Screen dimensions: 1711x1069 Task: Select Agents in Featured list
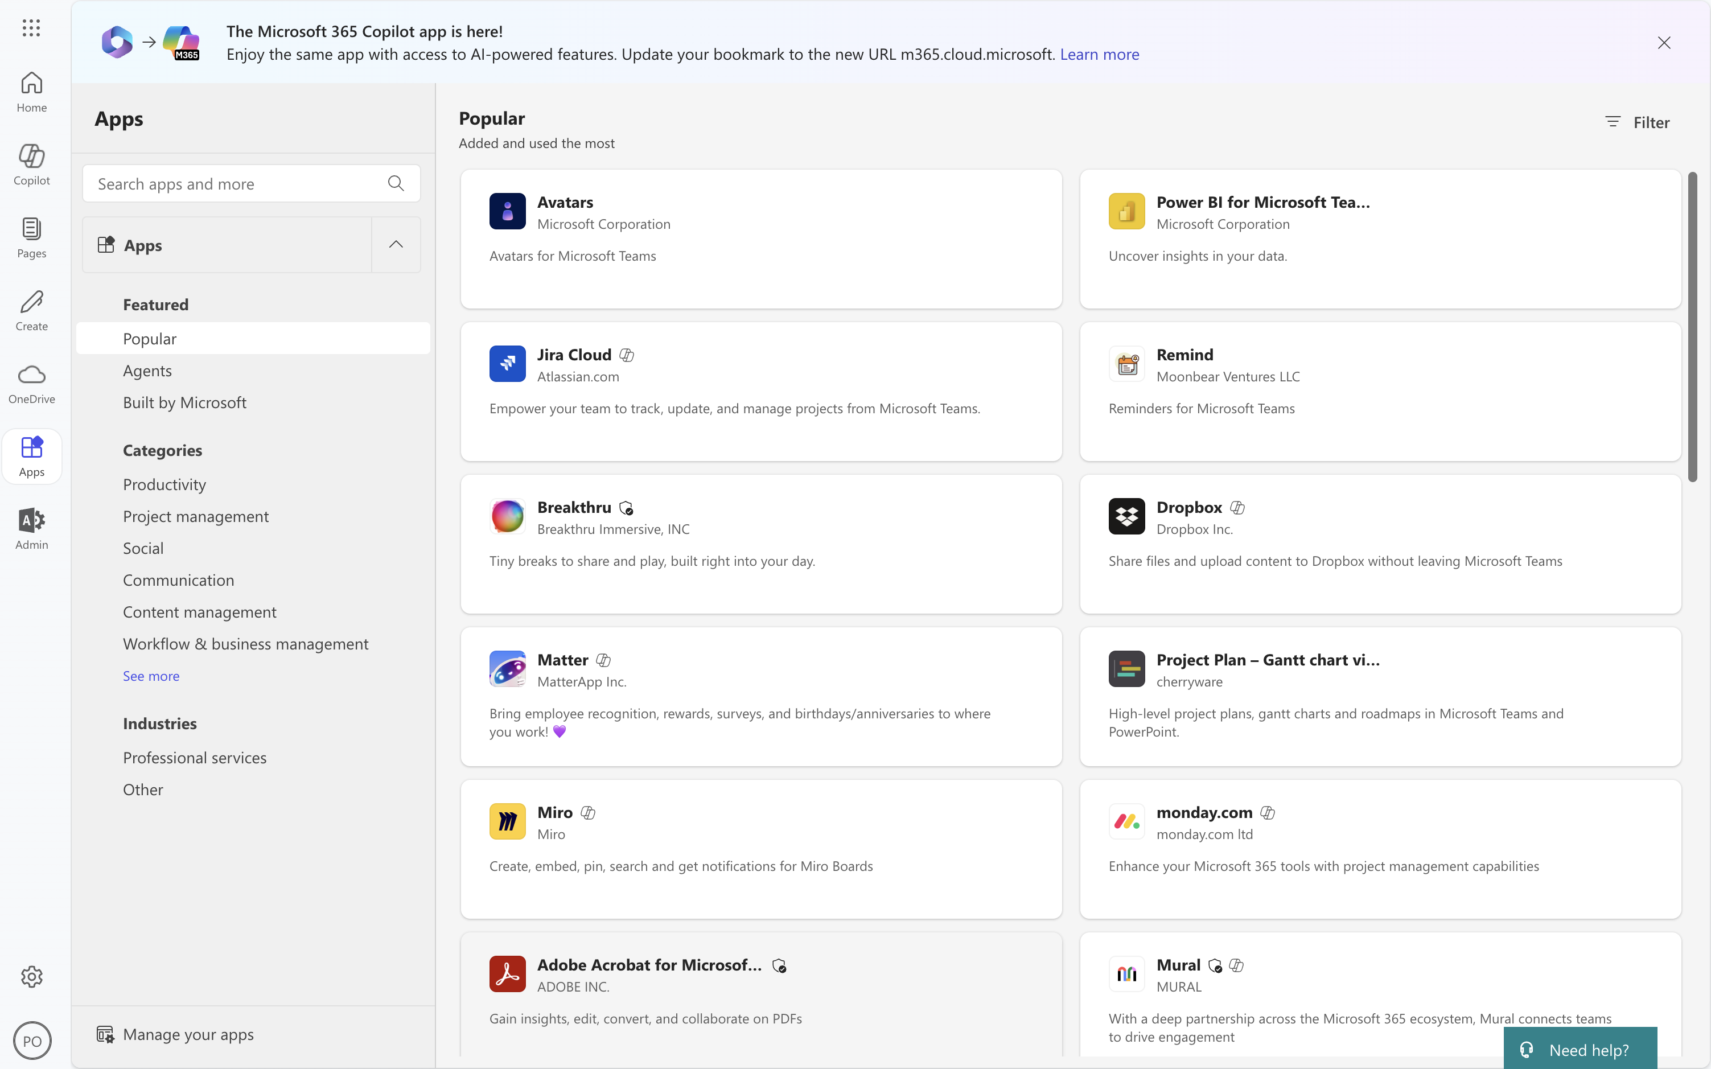click(x=147, y=371)
